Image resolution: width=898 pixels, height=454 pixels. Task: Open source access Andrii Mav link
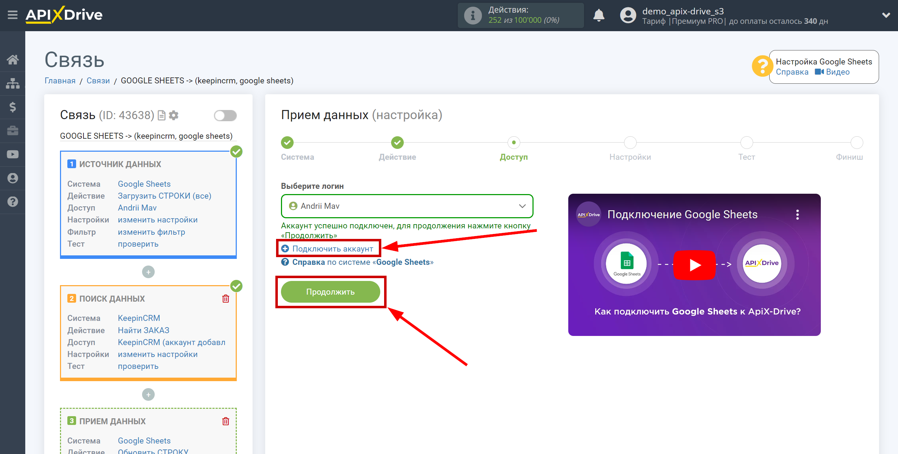tap(137, 208)
